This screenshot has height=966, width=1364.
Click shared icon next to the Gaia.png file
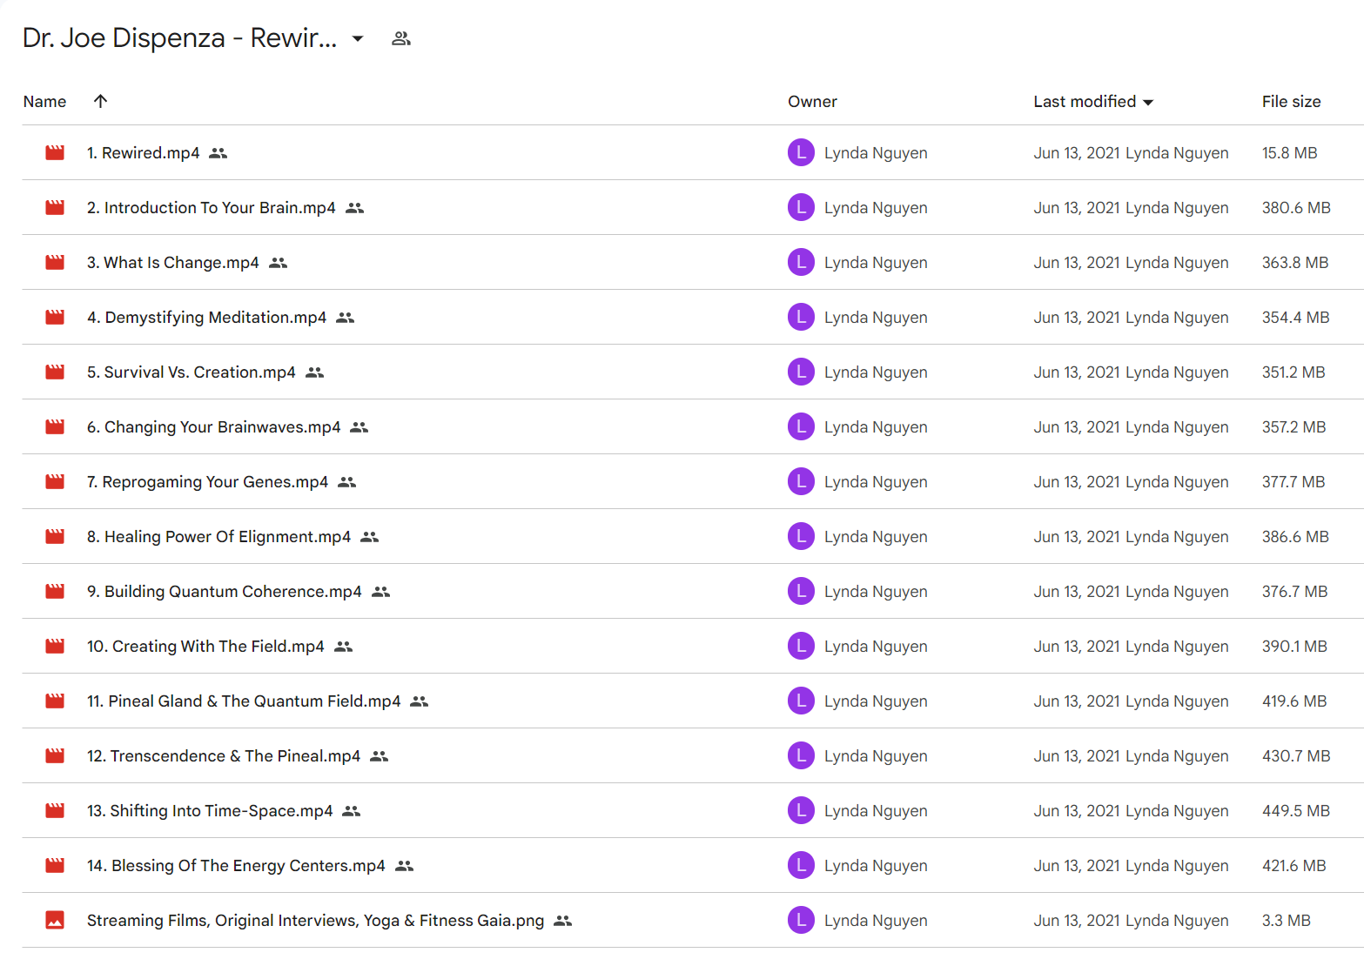tap(563, 921)
